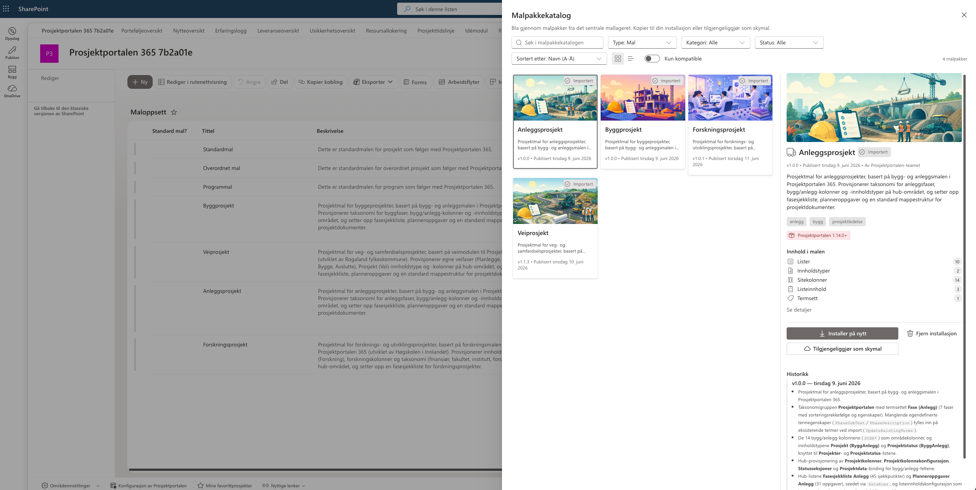976x490 pixels.
Task: Click the Termsett tag icon
Action: click(790, 298)
